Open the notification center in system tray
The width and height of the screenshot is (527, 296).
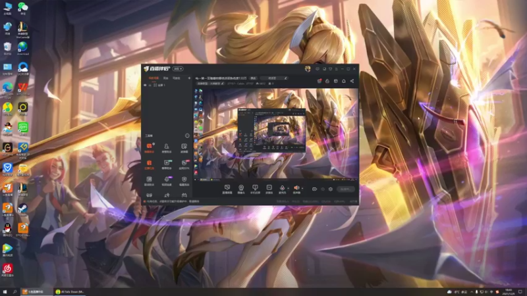[520, 292]
